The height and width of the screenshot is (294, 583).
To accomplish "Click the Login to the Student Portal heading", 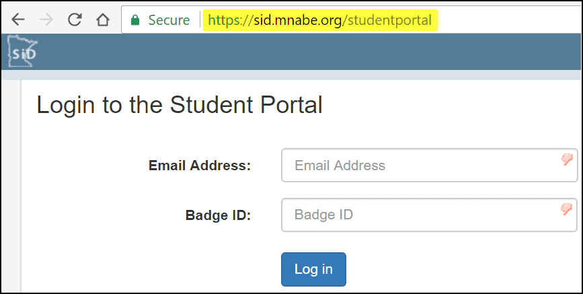I will pos(180,106).
